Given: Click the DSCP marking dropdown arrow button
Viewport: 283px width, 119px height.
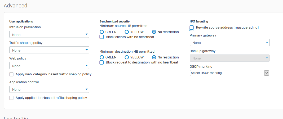Looking at the screenshot, I should [267, 73].
